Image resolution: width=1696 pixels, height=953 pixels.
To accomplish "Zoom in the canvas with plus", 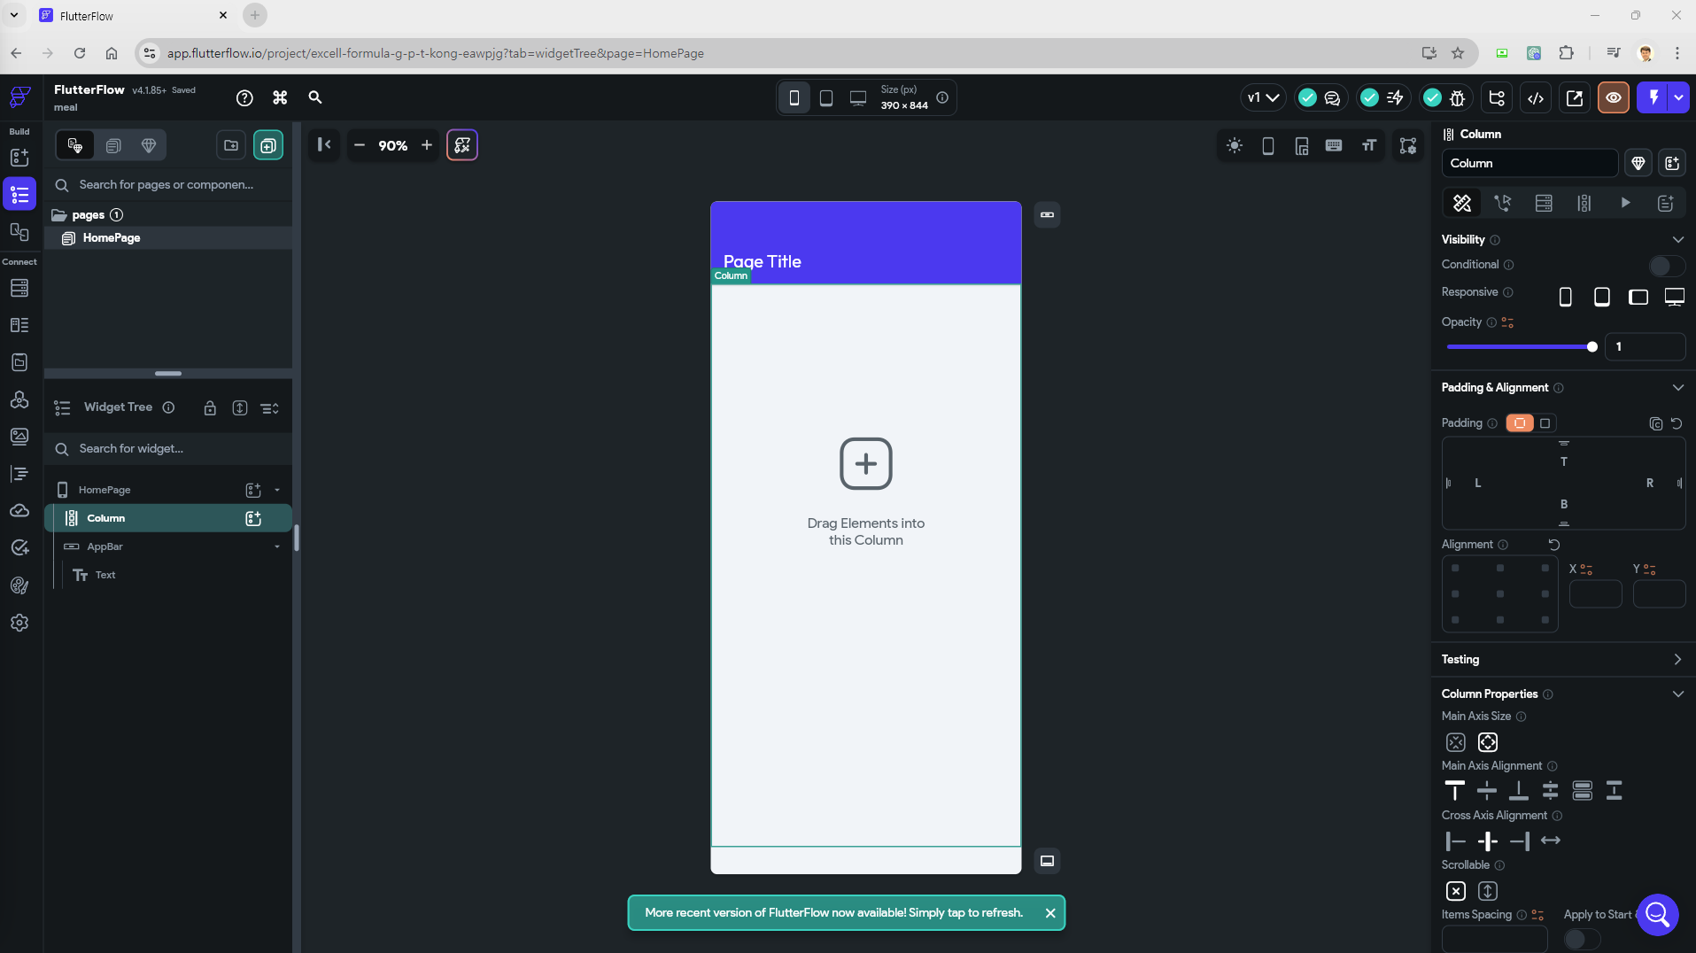I will pyautogui.click(x=427, y=145).
